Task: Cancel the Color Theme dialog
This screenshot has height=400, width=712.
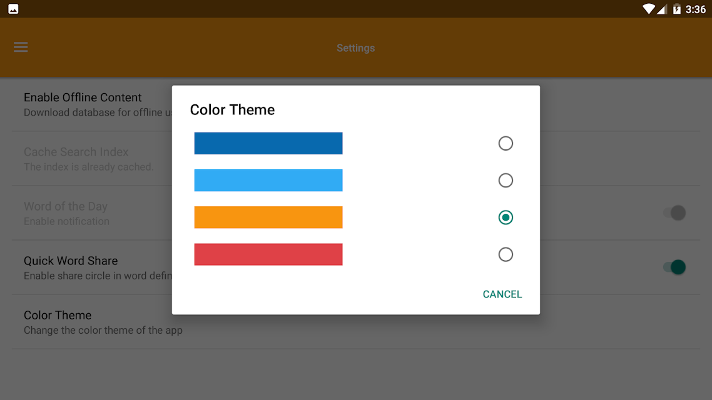Action: [502, 294]
